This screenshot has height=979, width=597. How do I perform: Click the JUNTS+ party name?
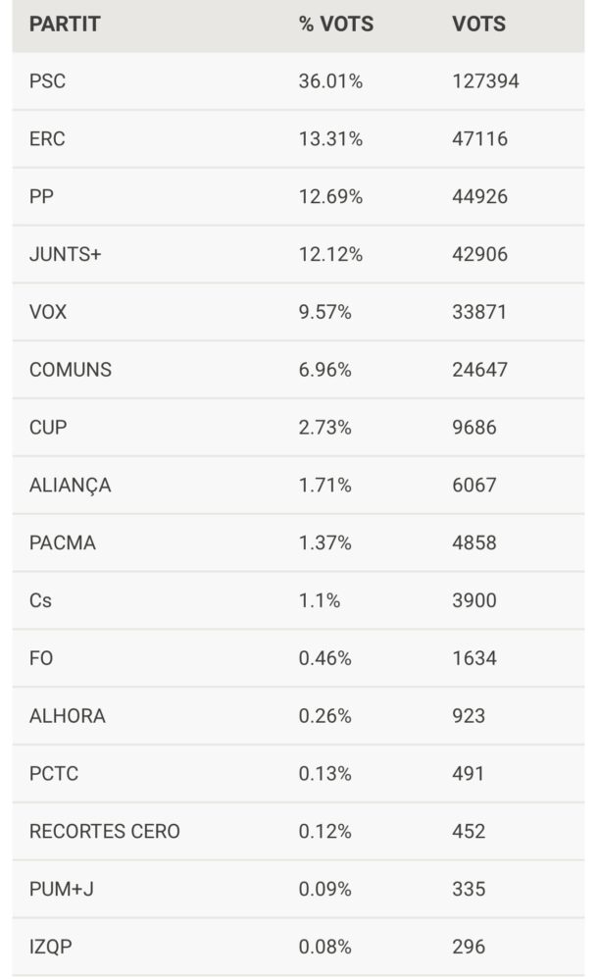66,255
